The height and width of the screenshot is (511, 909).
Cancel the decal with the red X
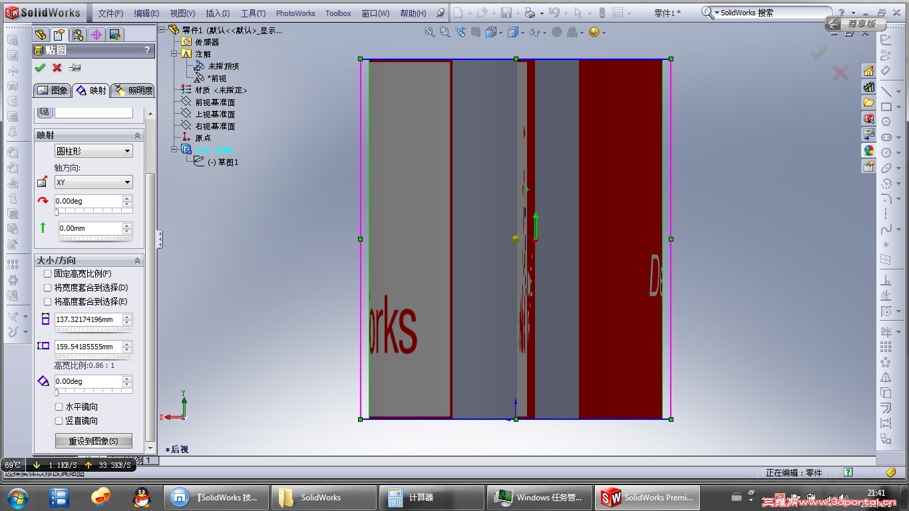tap(57, 67)
